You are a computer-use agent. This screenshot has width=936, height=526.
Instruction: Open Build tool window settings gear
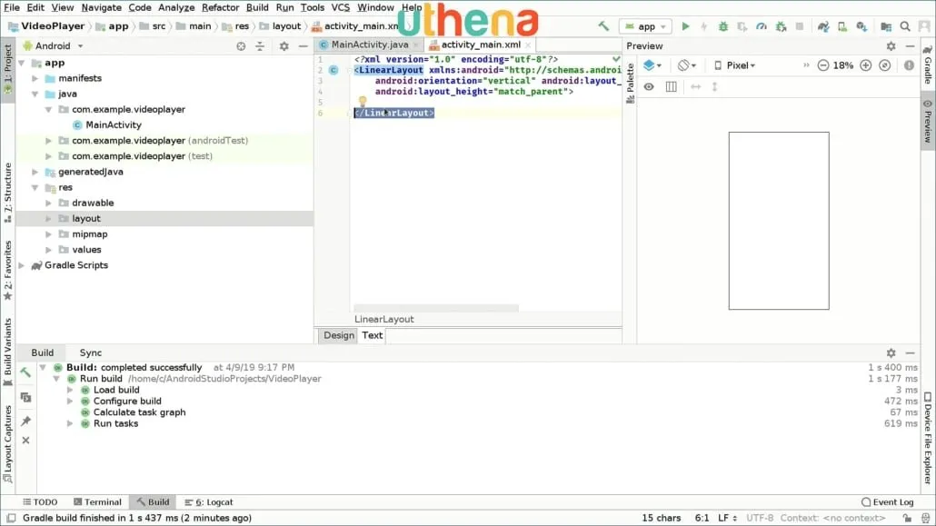click(891, 352)
